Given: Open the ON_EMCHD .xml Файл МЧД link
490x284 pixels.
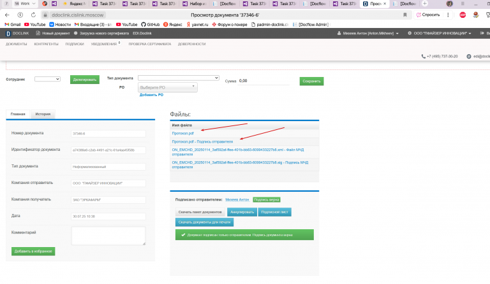Looking at the screenshot, I should pyautogui.click(x=238, y=152).
